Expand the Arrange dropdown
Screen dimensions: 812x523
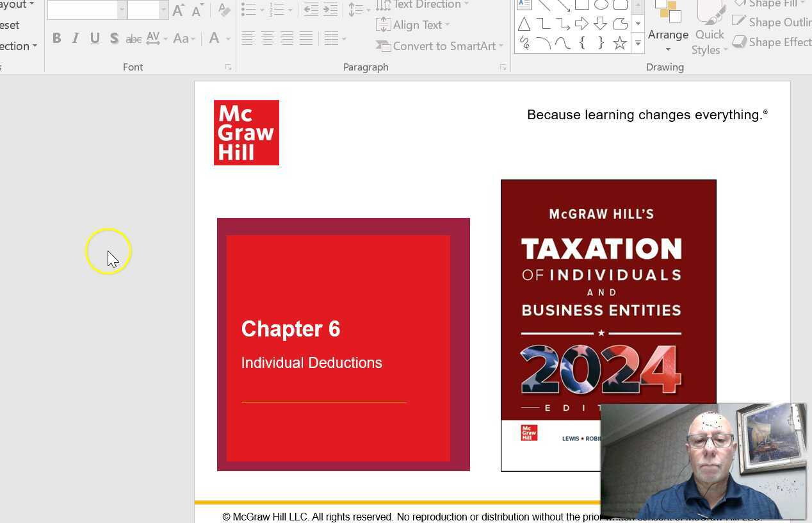click(668, 40)
